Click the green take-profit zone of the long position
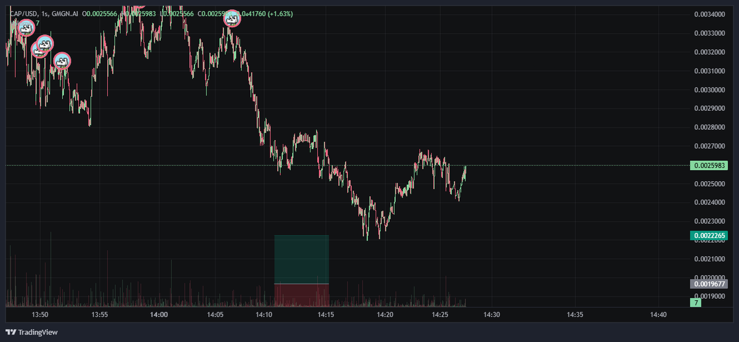This screenshot has height=342, width=739. pos(301,259)
